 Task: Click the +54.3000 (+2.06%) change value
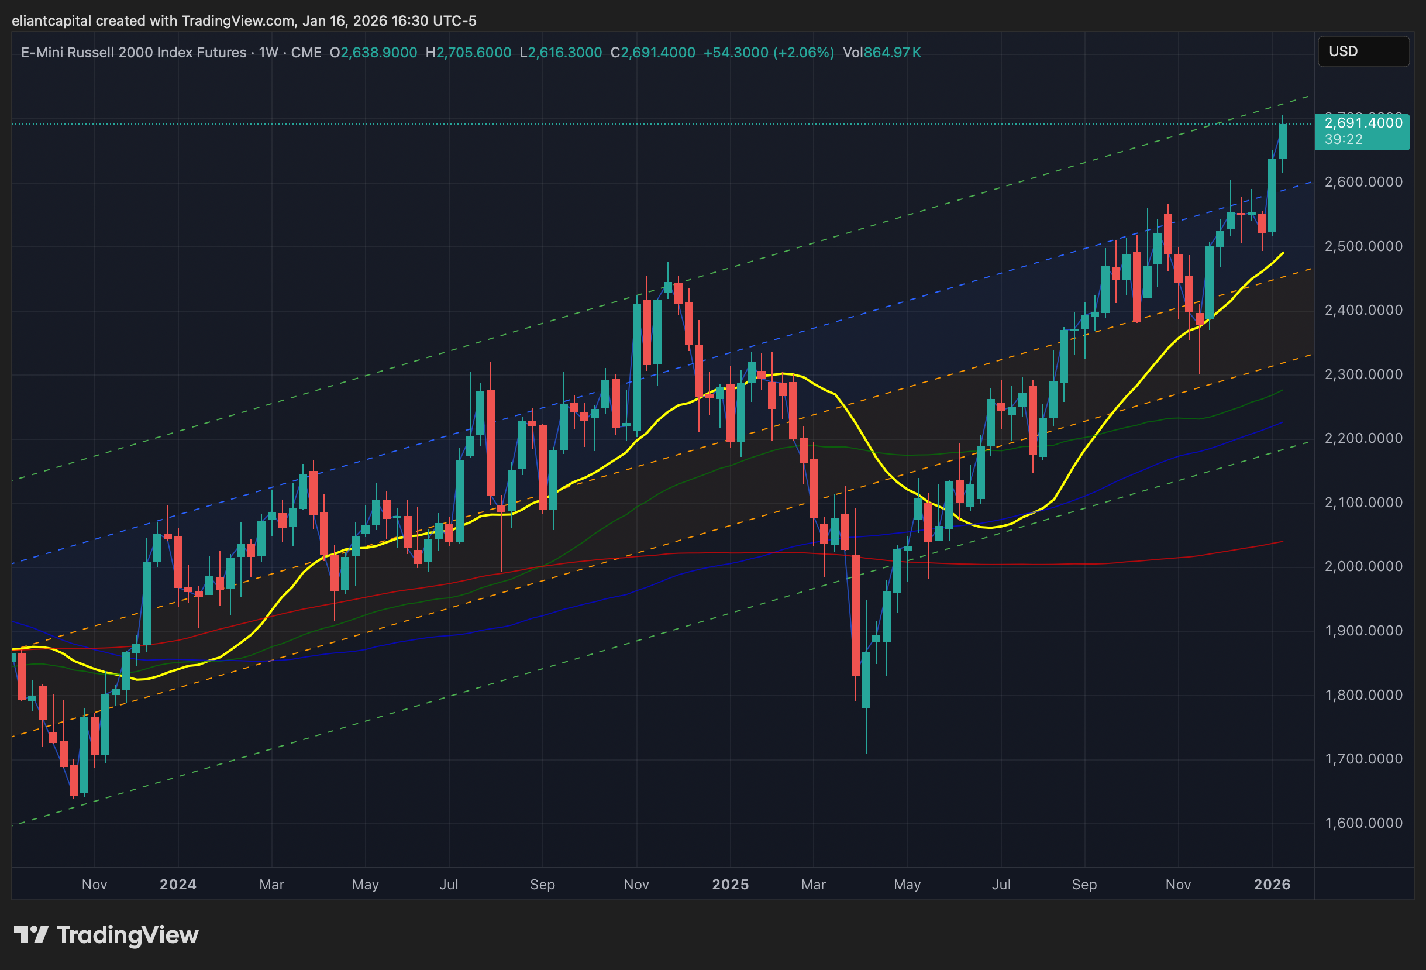tap(768, 53)
